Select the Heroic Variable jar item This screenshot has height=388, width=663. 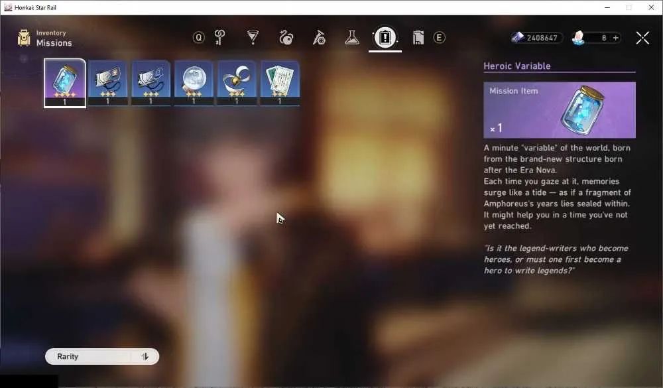coord(65,83)
